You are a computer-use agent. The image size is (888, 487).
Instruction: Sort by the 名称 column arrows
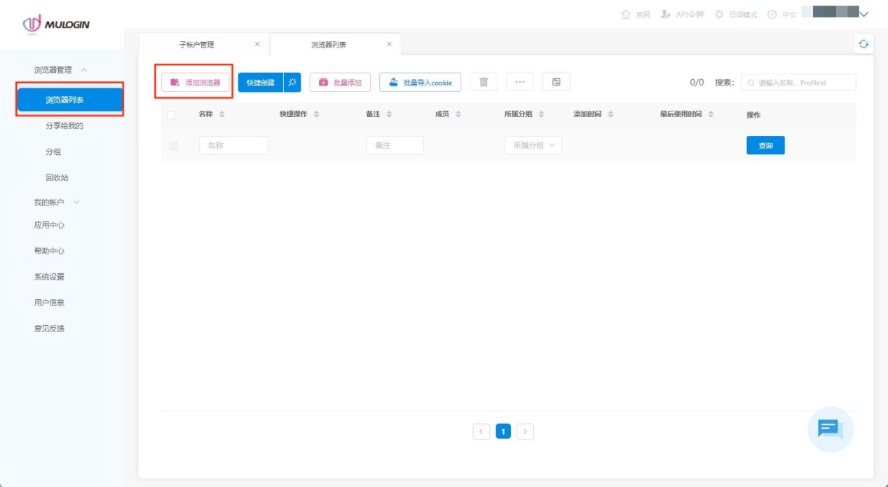click(222, 114)
